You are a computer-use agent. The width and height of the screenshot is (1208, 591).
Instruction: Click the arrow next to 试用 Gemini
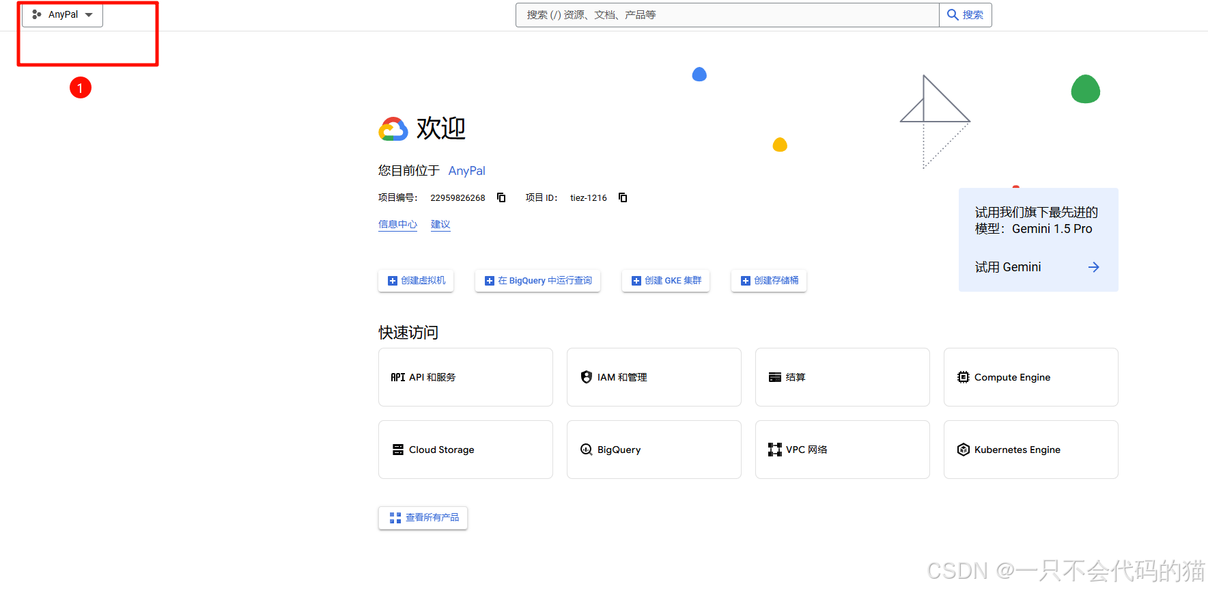point(1093,267)
